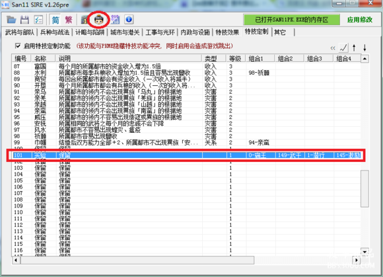Open the officer face icon in toolbar
This screenshot has height=277, width=383.
tap(98, 20)
